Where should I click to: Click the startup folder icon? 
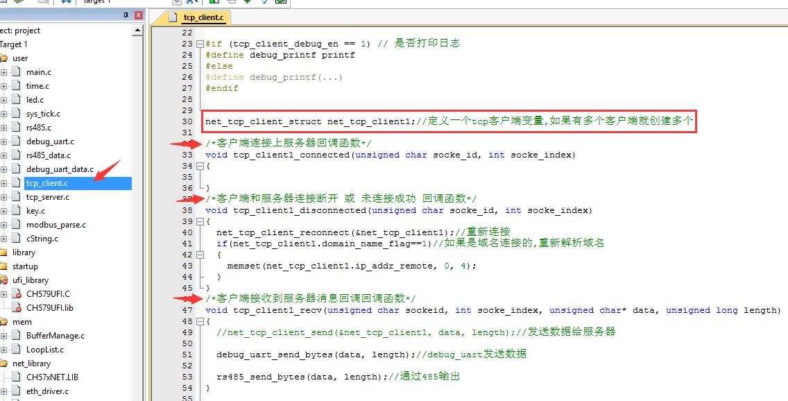[4, 266]
